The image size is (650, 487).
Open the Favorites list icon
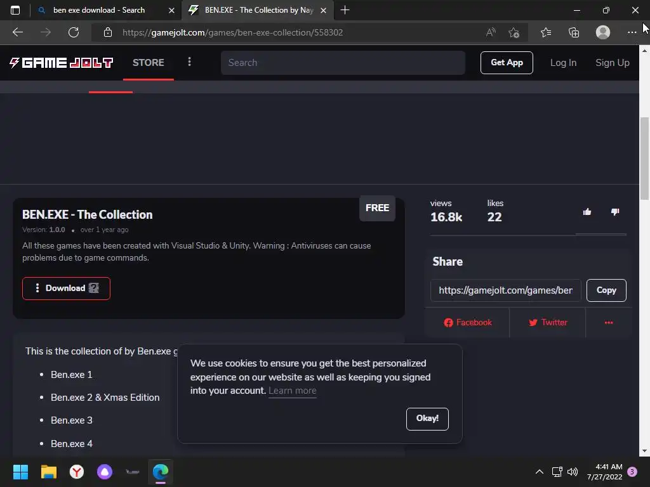coord(546,32)
